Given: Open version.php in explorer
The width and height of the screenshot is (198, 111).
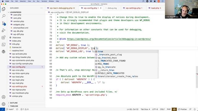Looking at the screenshot, I should pos(19,21).
